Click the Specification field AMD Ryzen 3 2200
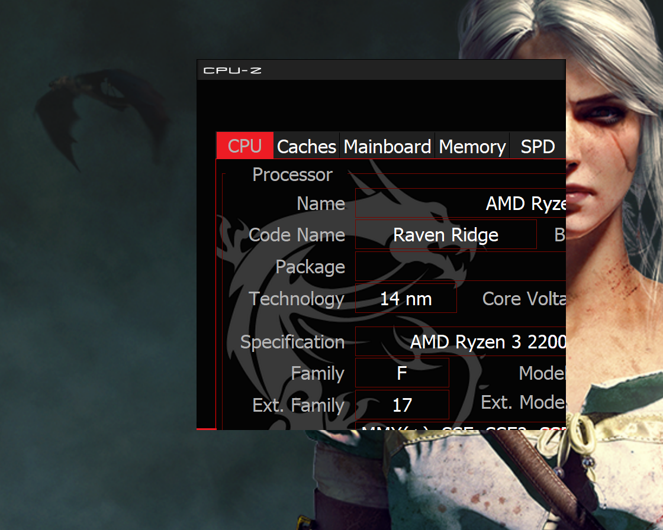Image resolution: width=663 pixels, height=530 pixels. tap(461, 341)
